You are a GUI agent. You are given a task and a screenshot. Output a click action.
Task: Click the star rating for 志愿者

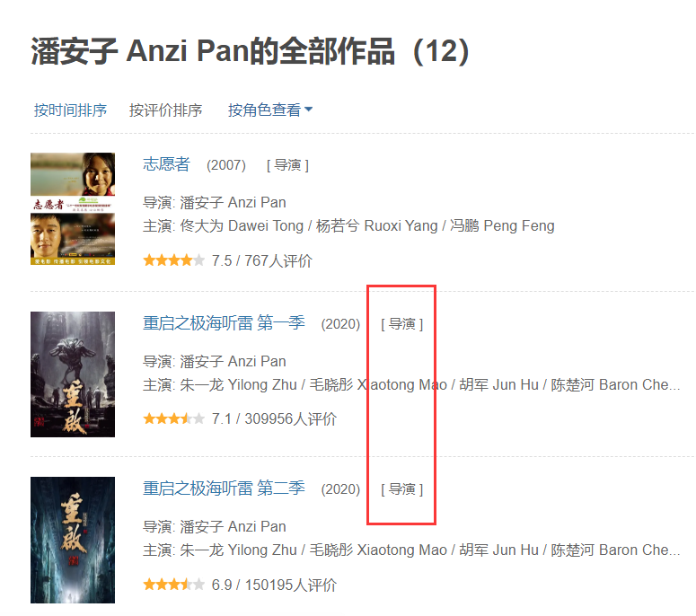(x=173, y=260)
